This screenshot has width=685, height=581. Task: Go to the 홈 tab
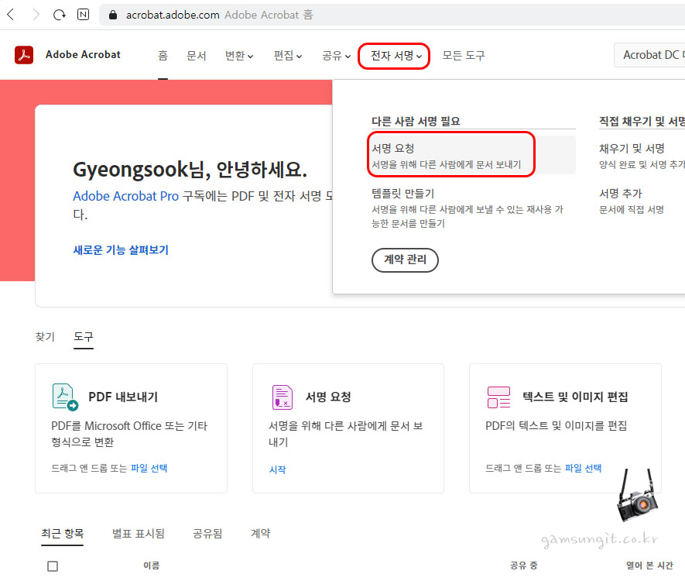click(163, 56)
